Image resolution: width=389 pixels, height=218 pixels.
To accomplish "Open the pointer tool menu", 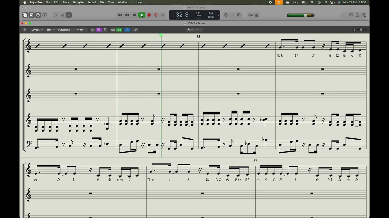I will (x=190, y=30).
